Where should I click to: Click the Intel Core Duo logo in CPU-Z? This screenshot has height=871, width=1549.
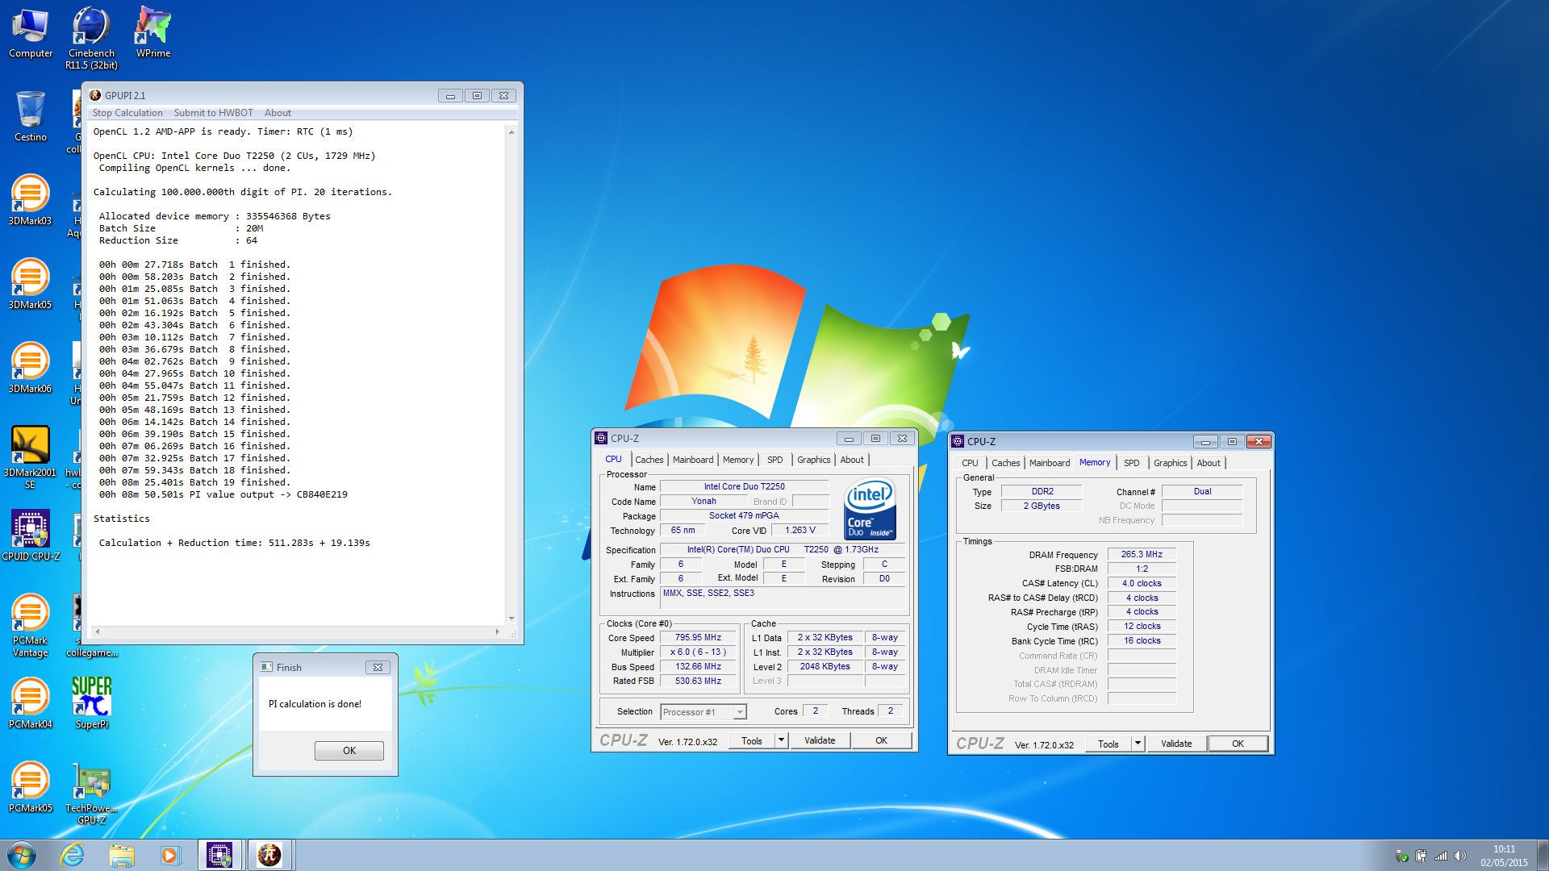coord(870,510)
